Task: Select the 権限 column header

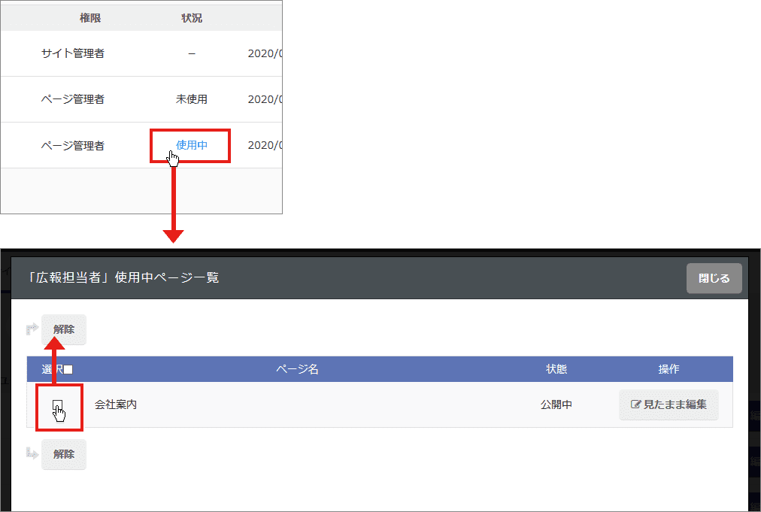Action: (x=90, y=18)
